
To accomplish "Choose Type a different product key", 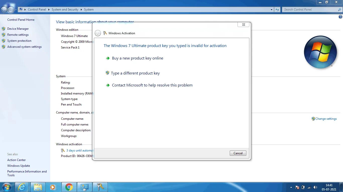I will [135, 73].
